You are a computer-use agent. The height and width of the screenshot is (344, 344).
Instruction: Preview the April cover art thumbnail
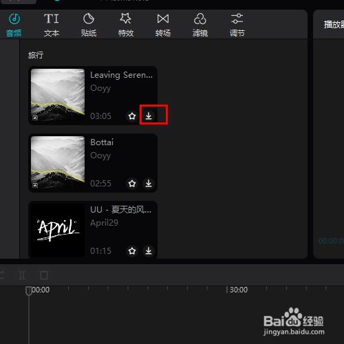tap(58, 230)
